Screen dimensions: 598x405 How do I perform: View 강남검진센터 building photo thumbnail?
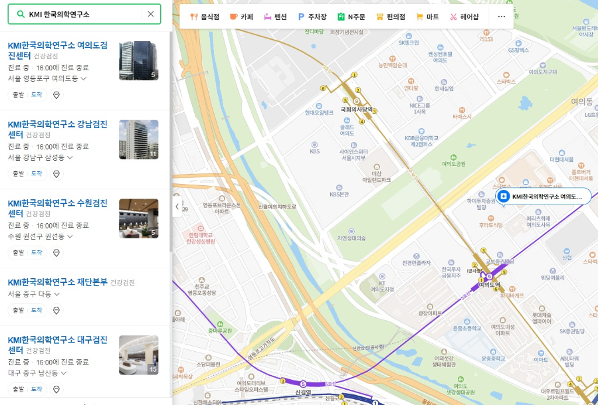pyautogui.click(x=139, y=139)
